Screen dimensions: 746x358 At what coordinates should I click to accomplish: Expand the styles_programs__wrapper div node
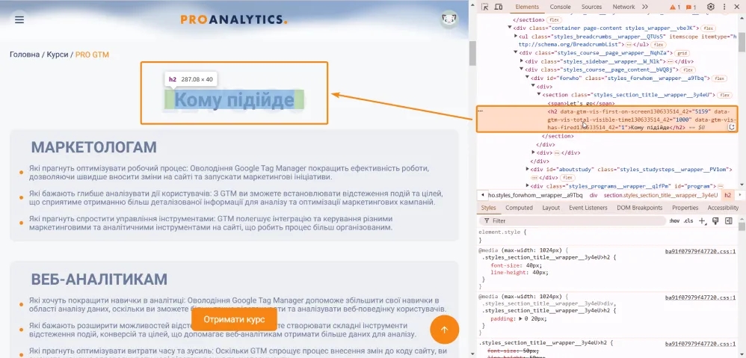(528, 186)
